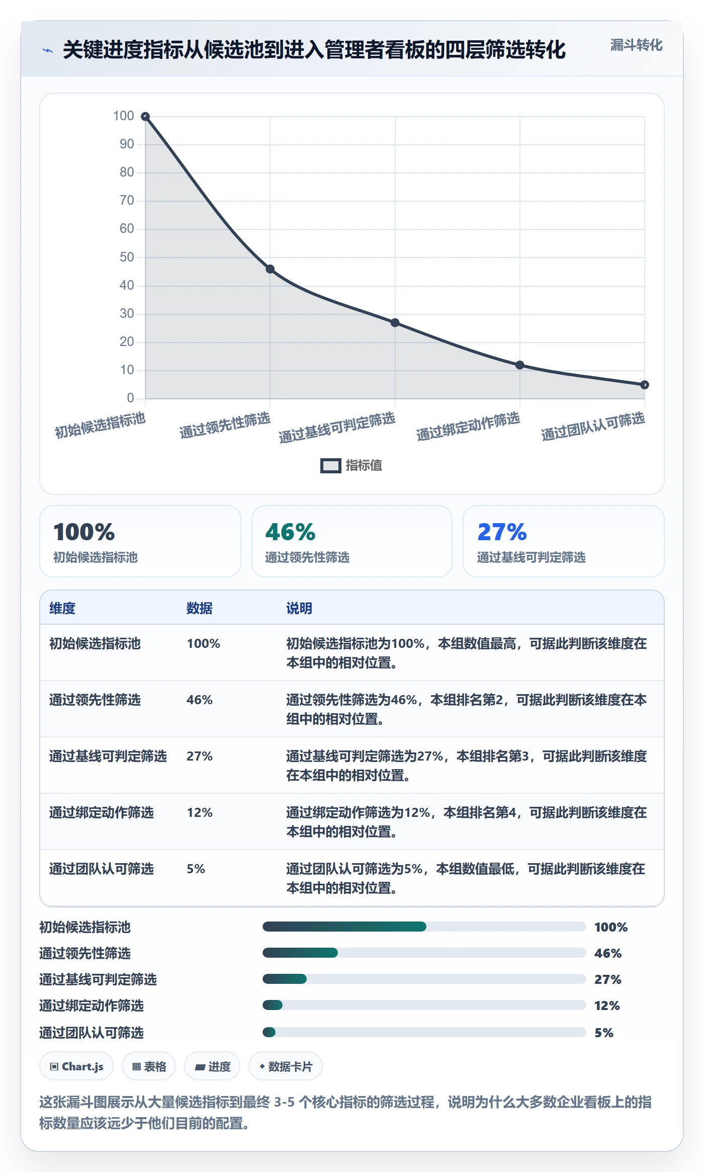
Task: Select table row cell 通过团队认可筛选
Action: pyautogui.click(x=102, y=869)
